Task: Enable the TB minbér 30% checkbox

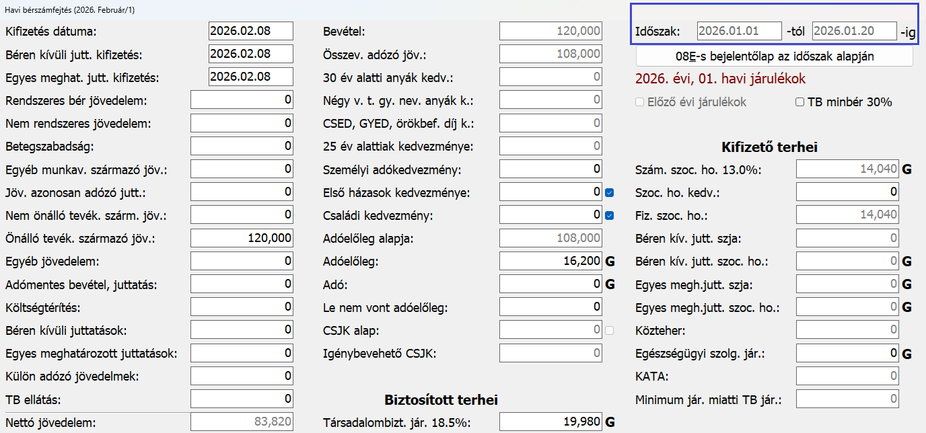Action: pyautogui.click(x=800, y=102)
